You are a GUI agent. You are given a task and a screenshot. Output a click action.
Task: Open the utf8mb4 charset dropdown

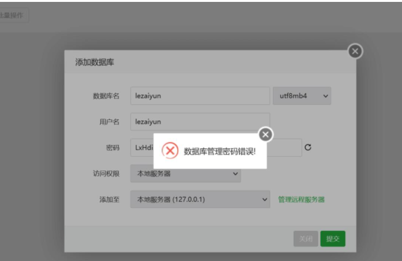point(302,96)
